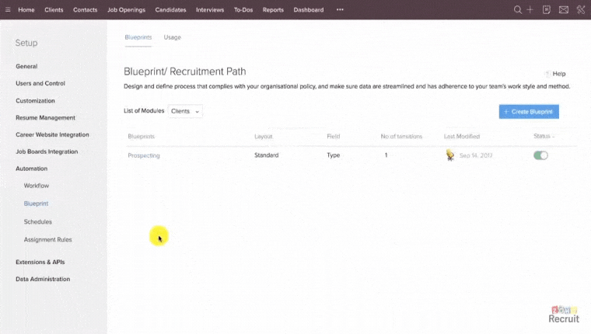The height and width of the screenshot is (334, 591).
Task: Open the Candidates tab
Action: tap(171, 10)
